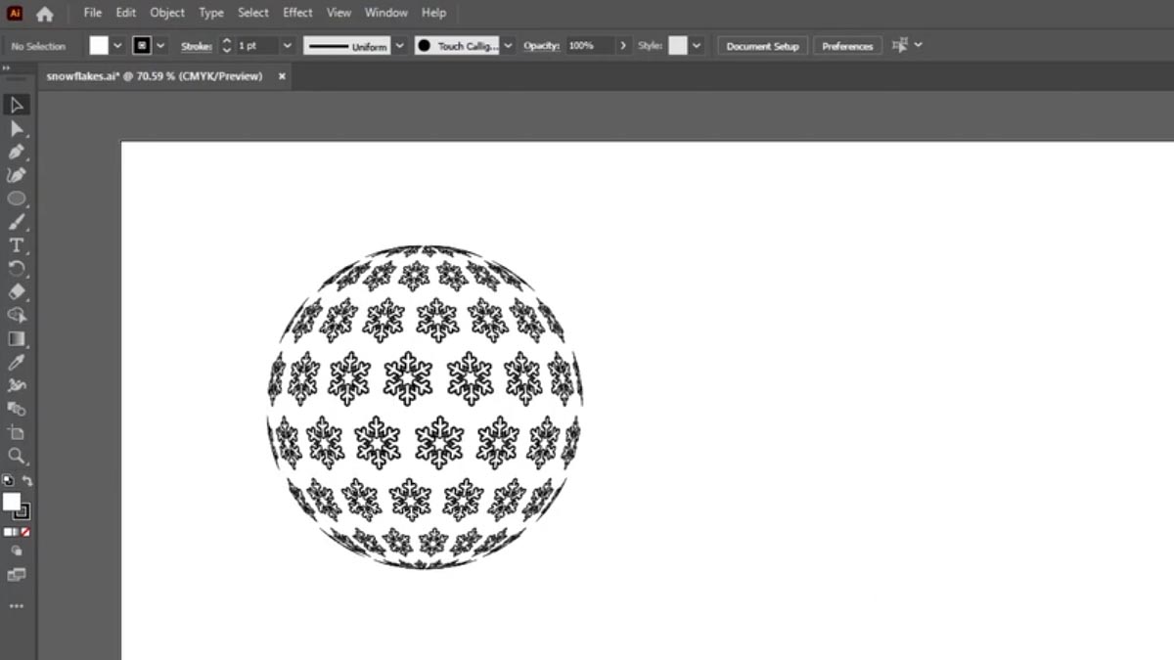This screenshot has height=660, width=1174.
Task: Activate the Zoom tool
Action: click(16, 456)
